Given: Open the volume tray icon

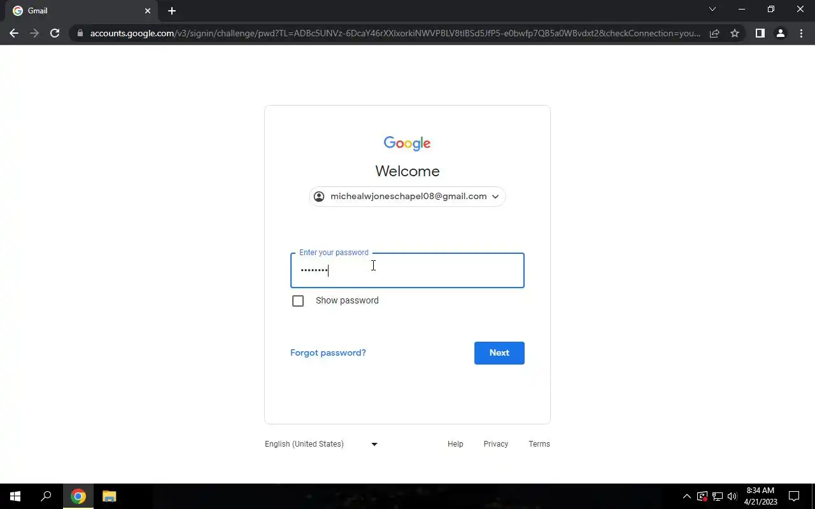Looking at the screenshot, I should pos(732,496).
